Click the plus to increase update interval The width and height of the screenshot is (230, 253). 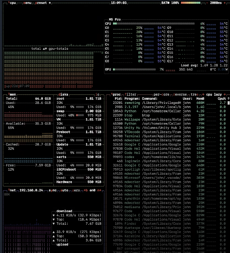point(225,3)
